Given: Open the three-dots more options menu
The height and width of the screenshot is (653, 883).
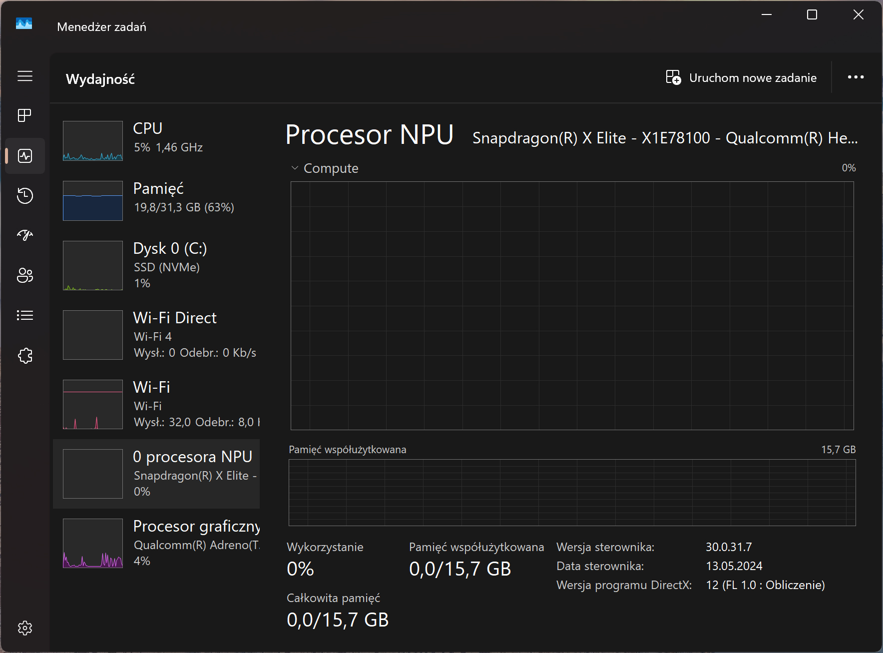Looking at the screenshot, I should coord(856,77).
